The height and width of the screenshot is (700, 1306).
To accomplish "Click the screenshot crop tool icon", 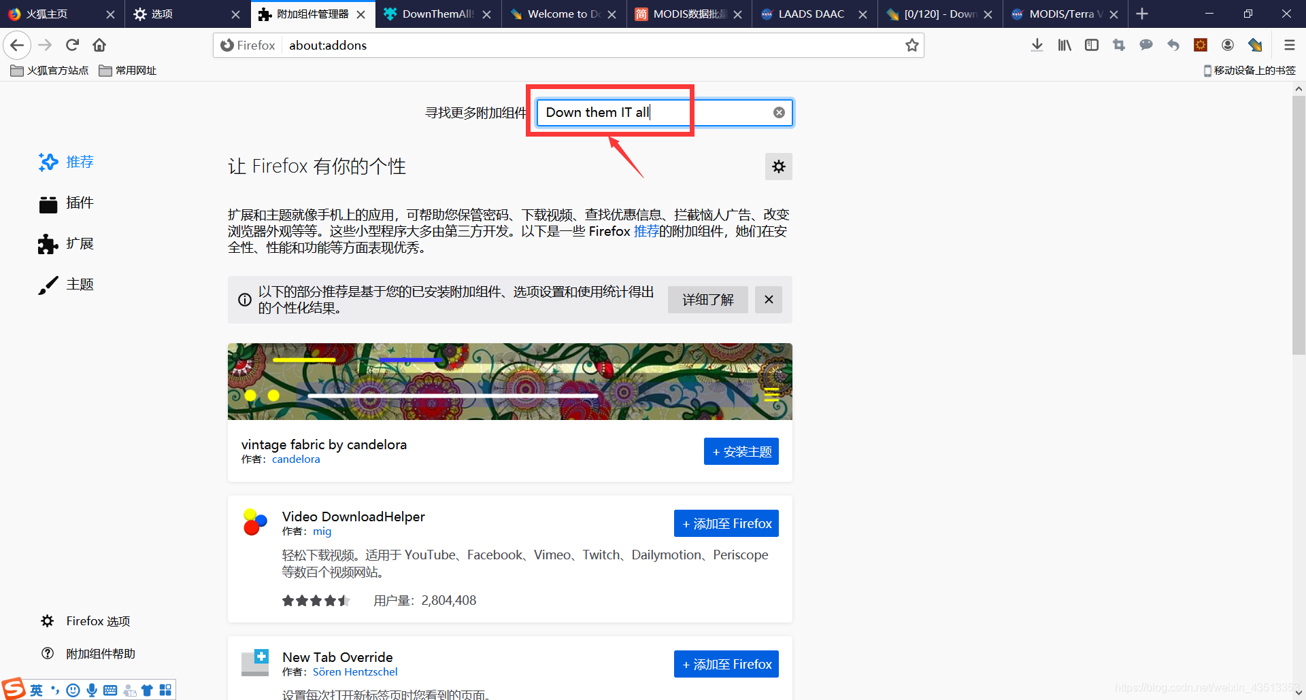I will coord(1119,45).
